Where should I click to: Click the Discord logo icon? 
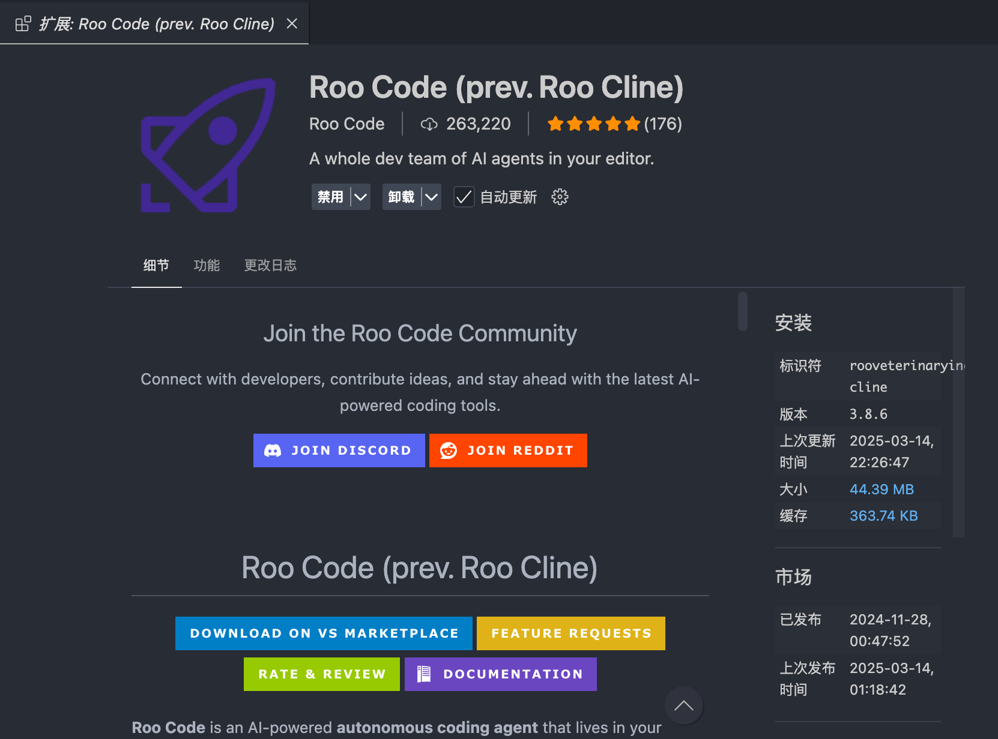click(273, 450)
